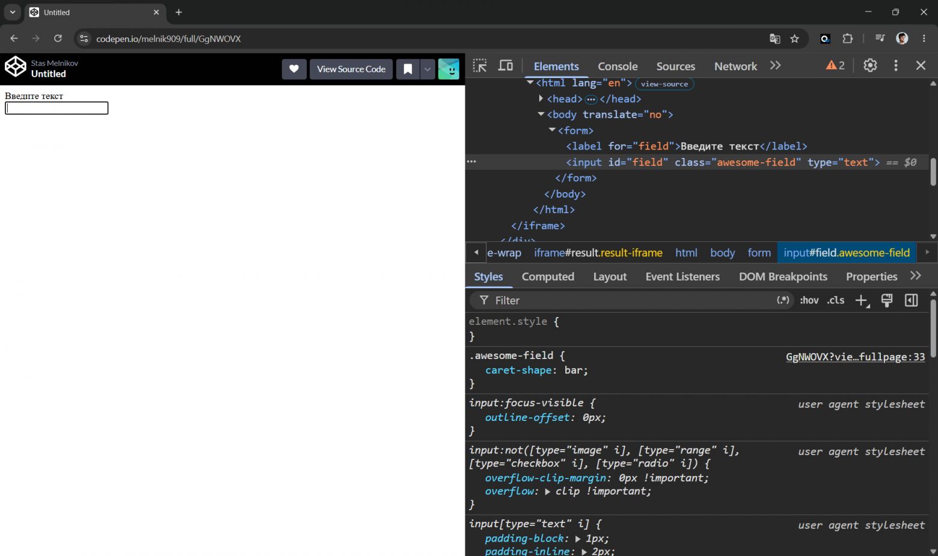Open bookmark dropdown arrow in CodePen header
Viewport: 938px width, 556px height.
click(x=428, y=69)
